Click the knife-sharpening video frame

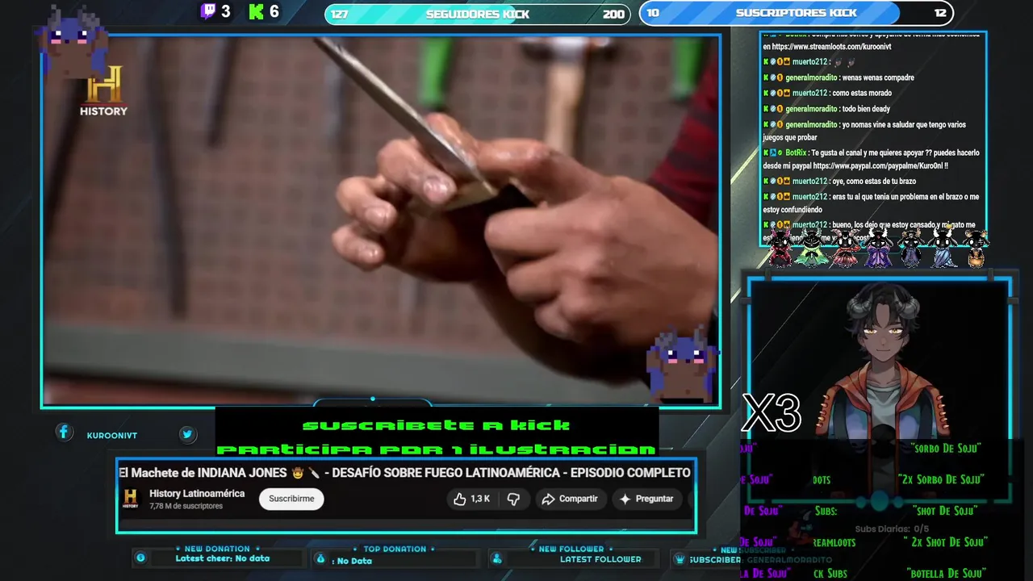(381, 219)
